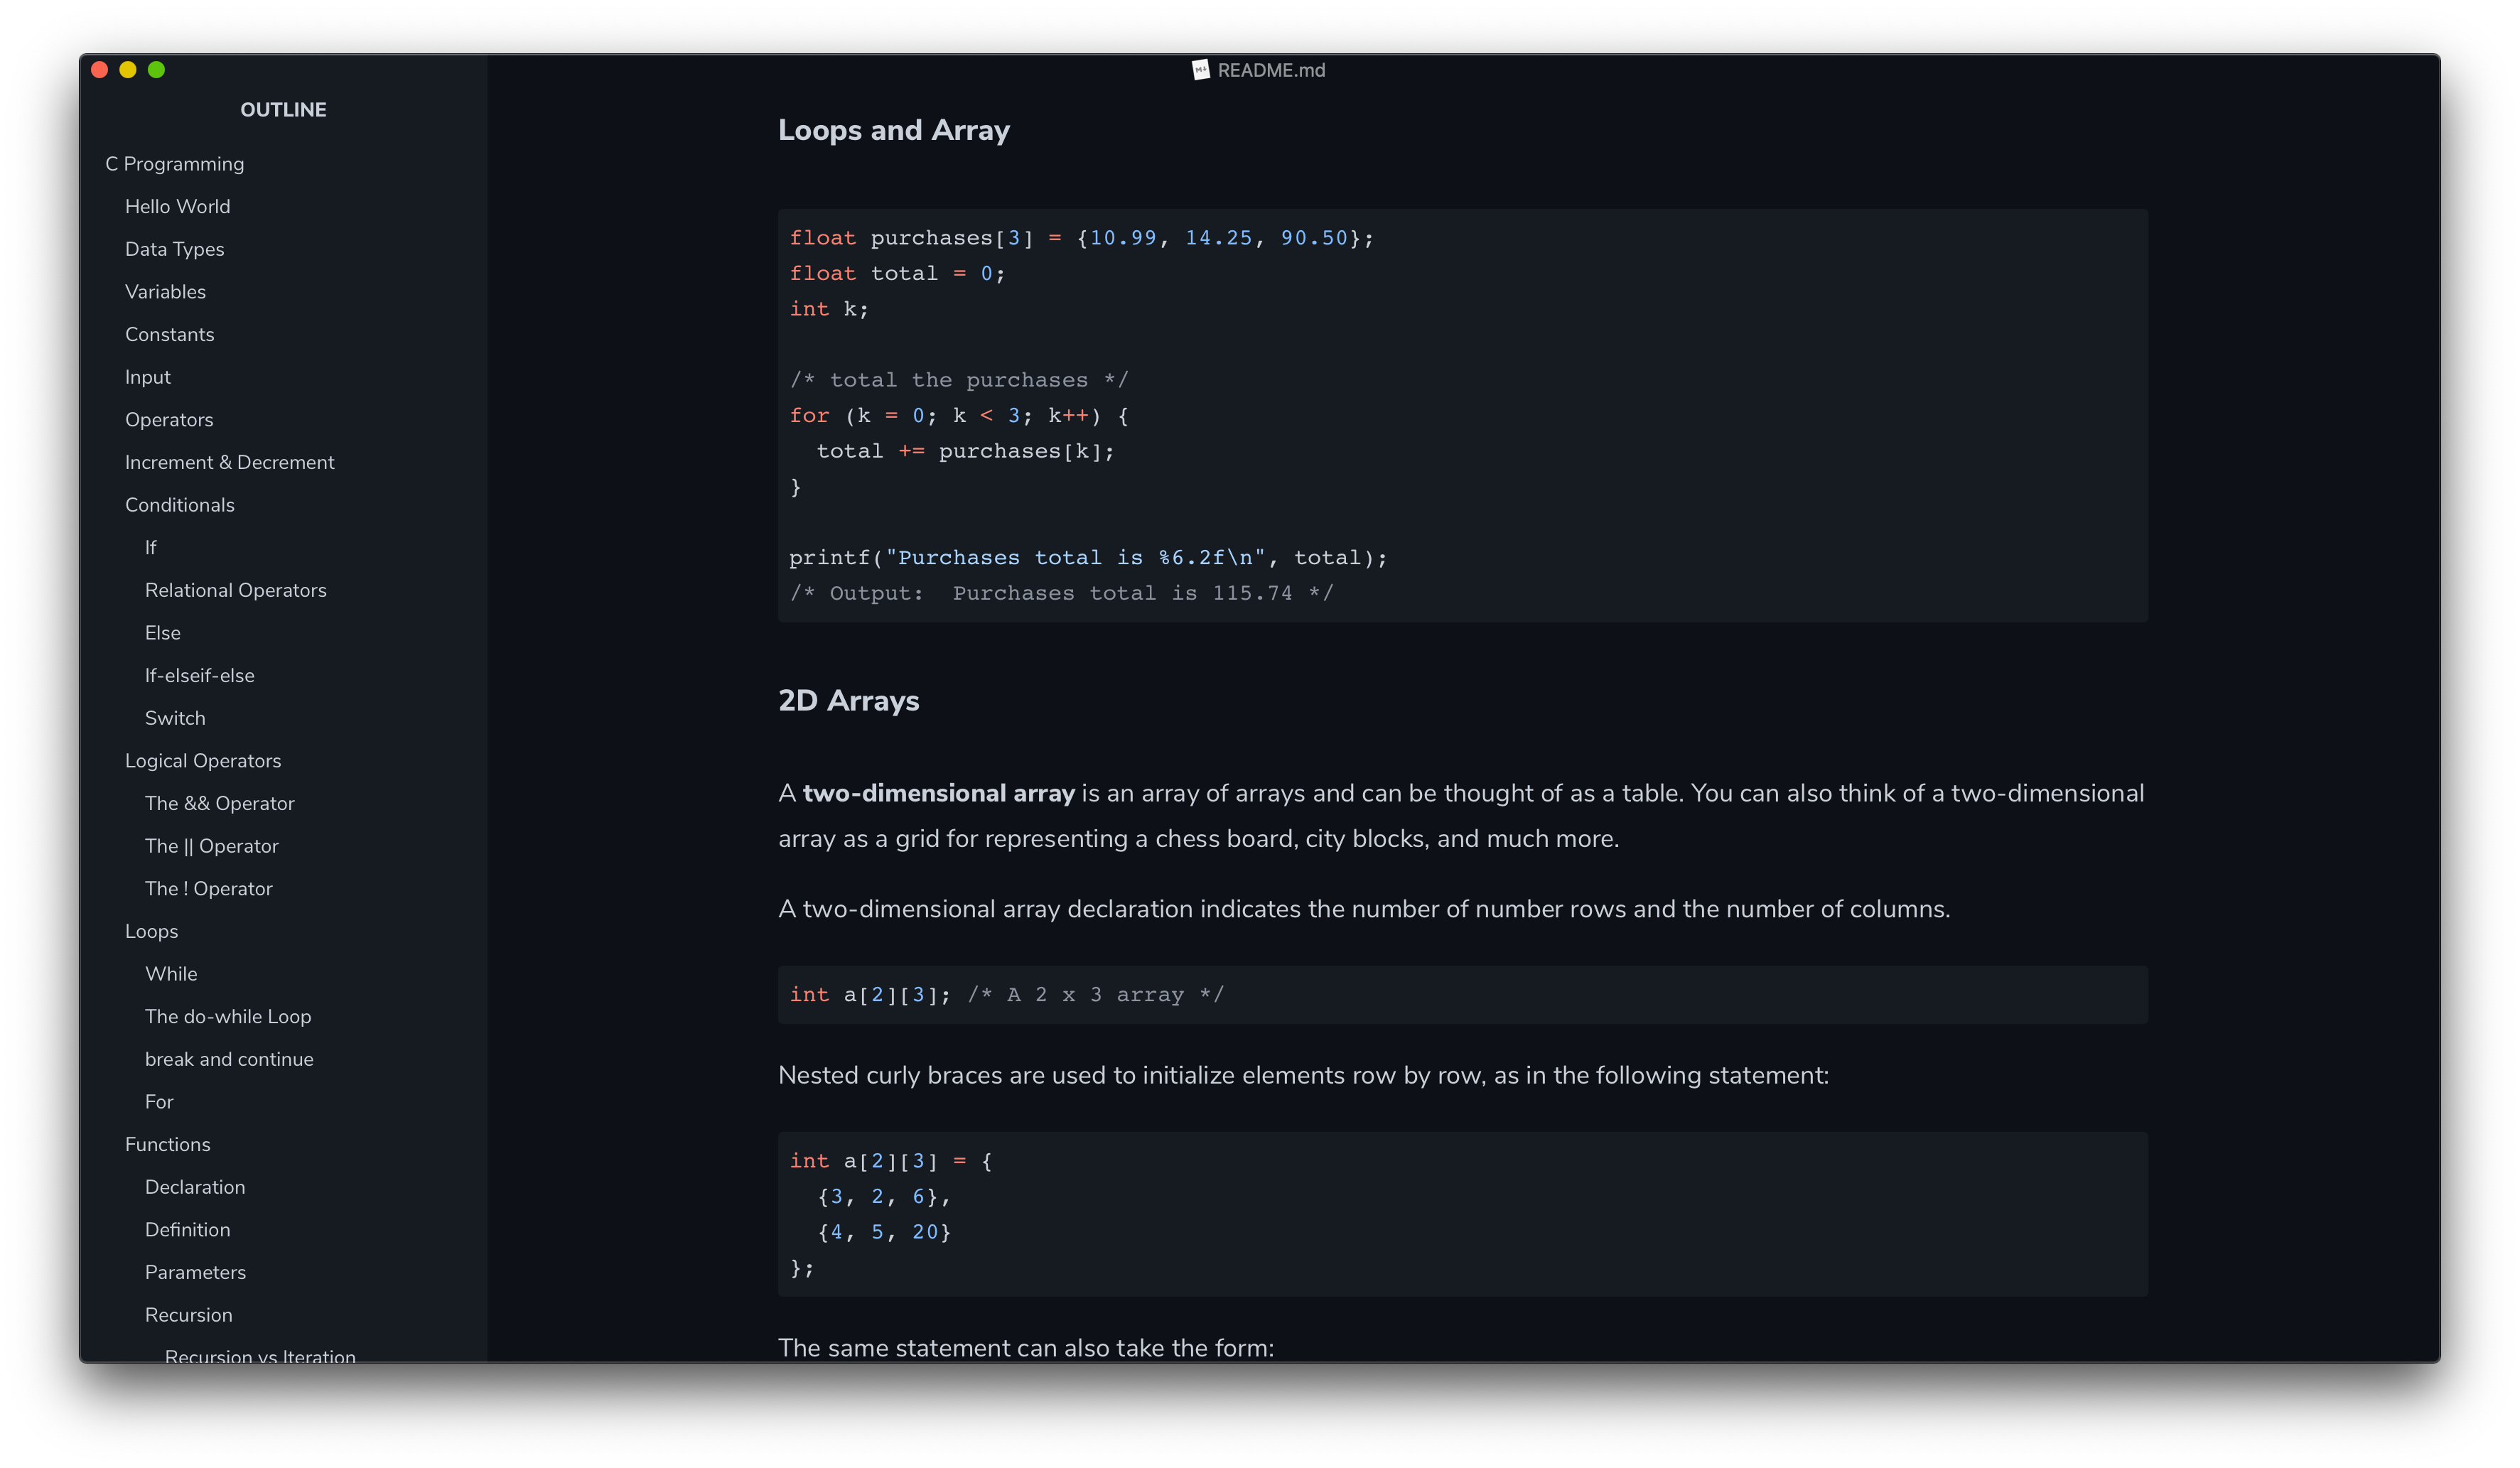
Task: Jump to Switch outline entry
Action: click(x=175, y=718)
